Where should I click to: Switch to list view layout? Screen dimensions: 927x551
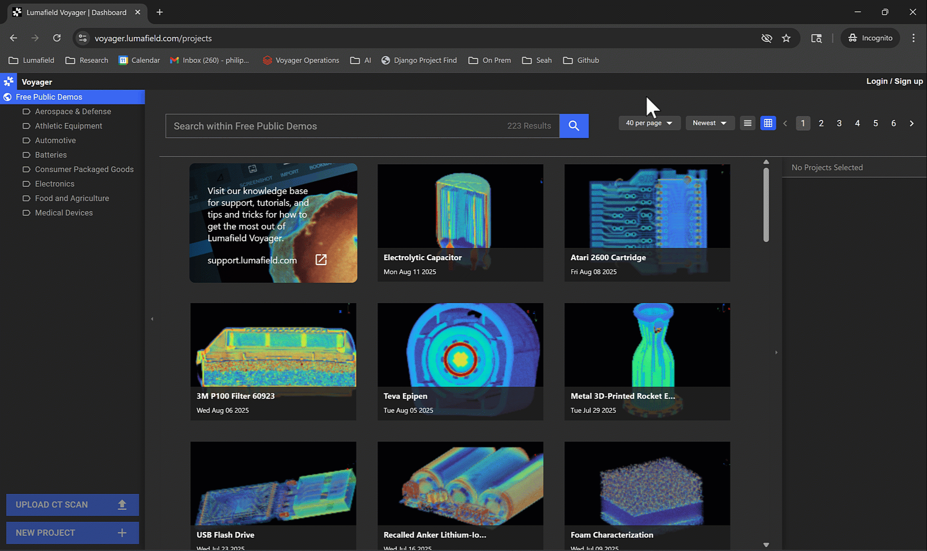[747, 123]
